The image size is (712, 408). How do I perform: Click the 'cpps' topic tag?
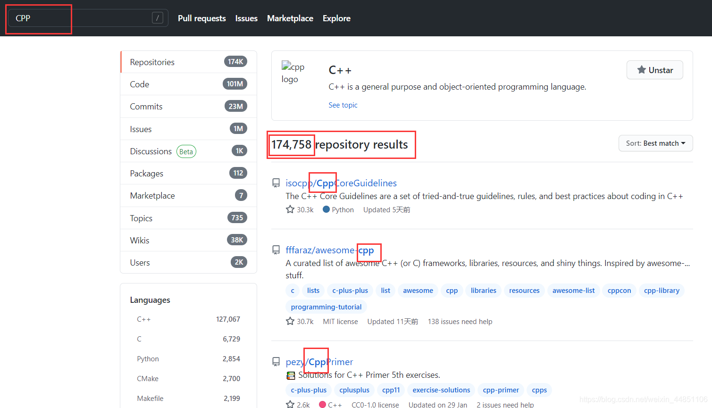539,390
